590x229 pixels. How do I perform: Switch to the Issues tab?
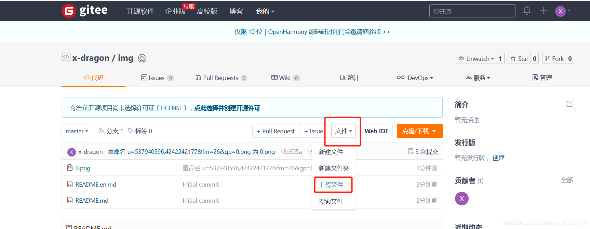coord(157,78)
